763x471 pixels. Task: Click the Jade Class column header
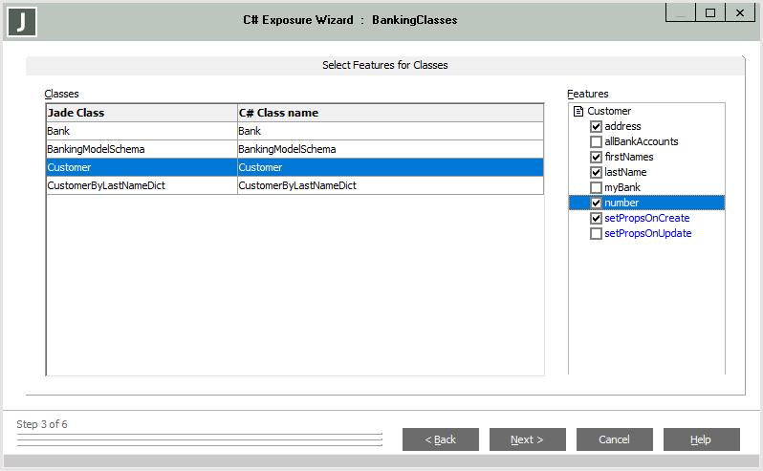142,113
